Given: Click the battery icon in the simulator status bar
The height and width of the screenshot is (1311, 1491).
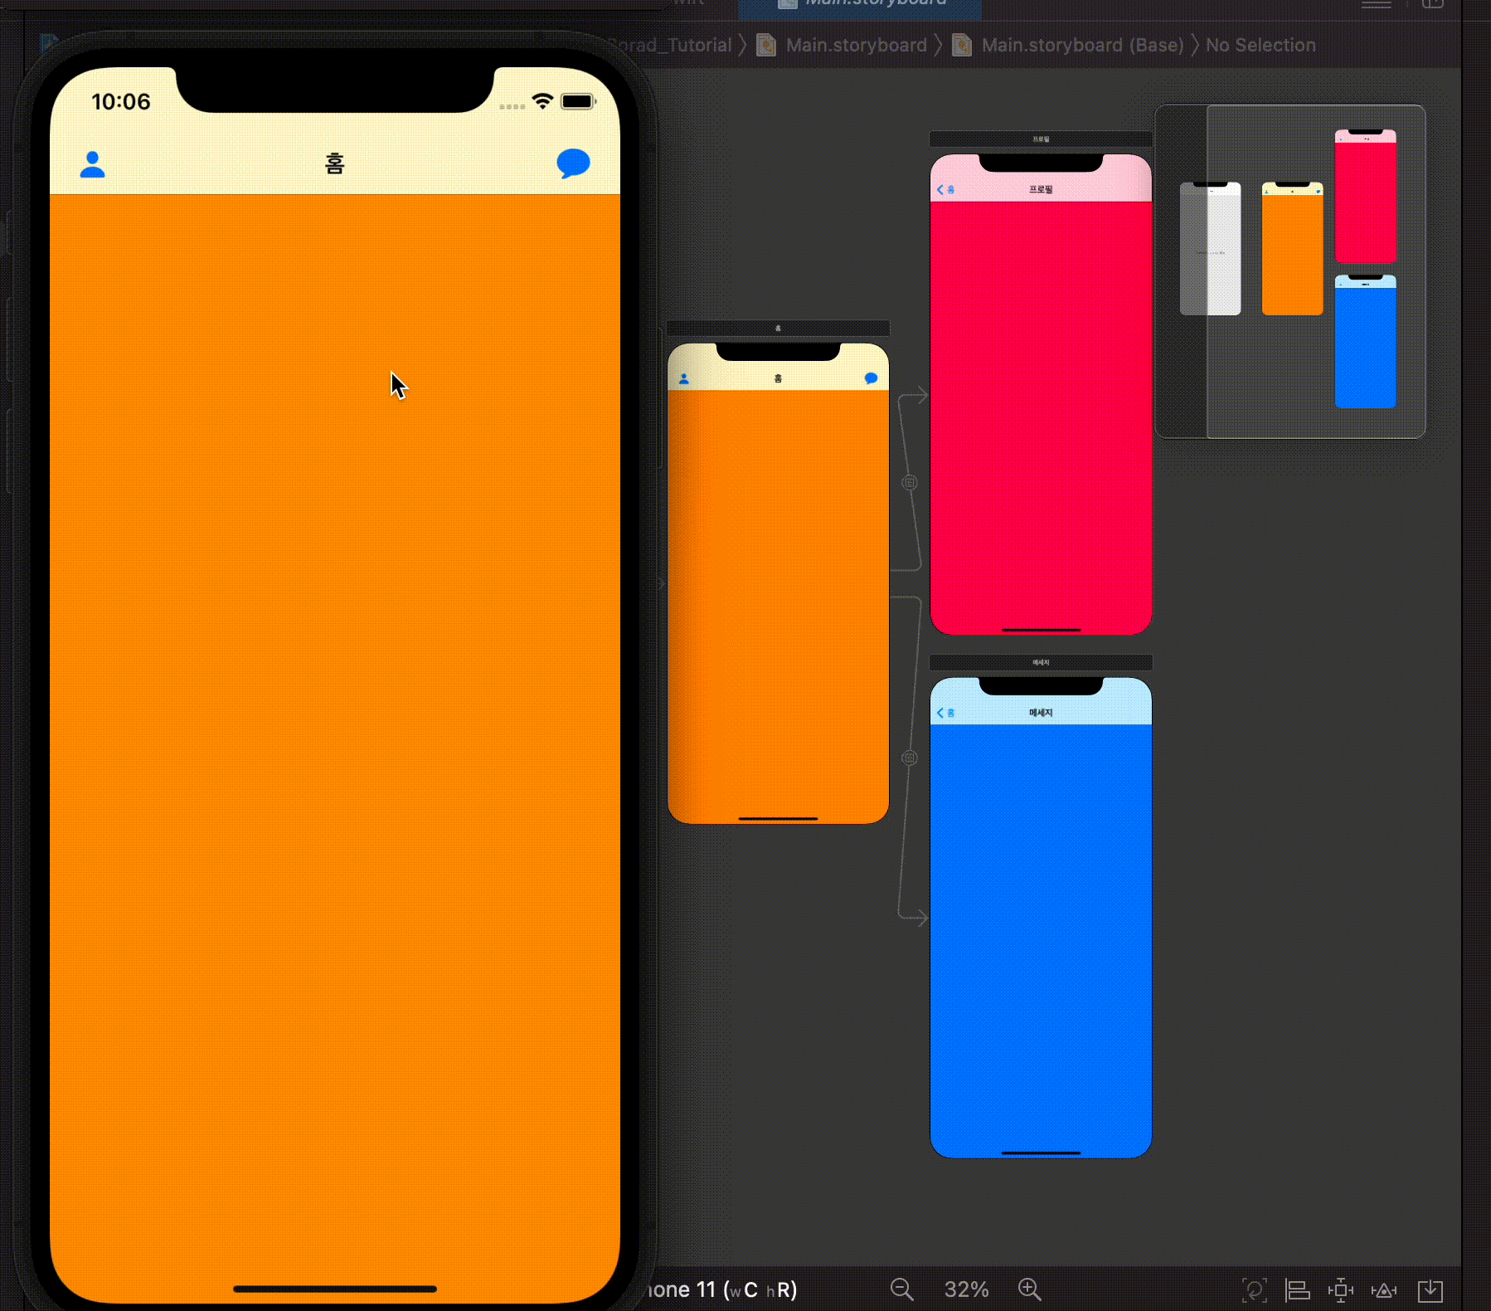Looking at the screenshot, I should pos(578,101).
